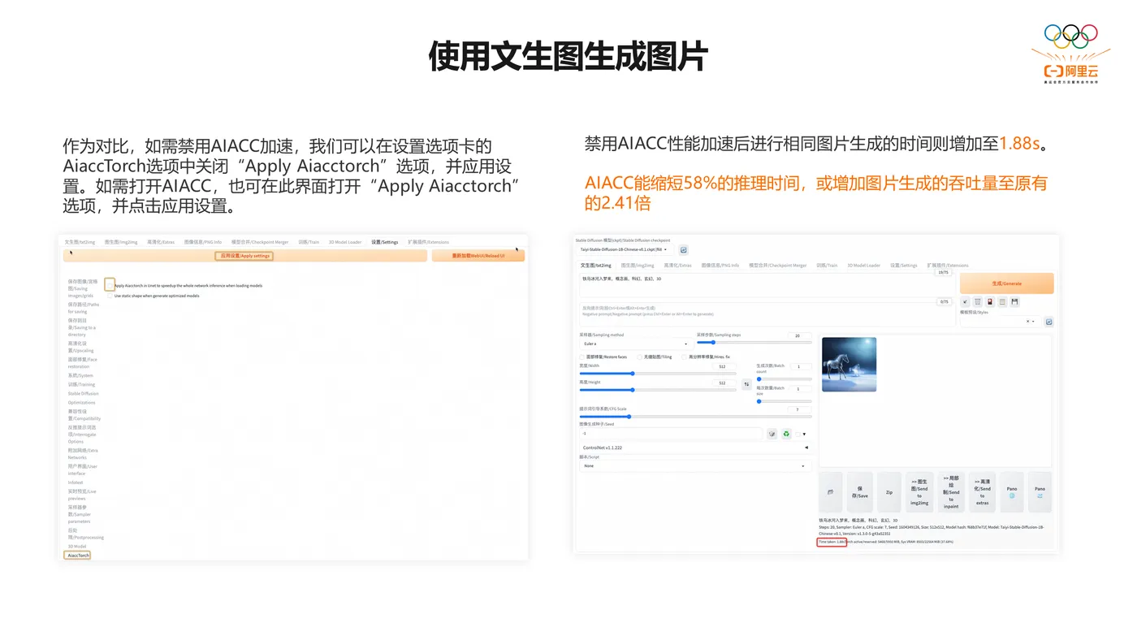Select Train tab in the settings screenshot

309,242
